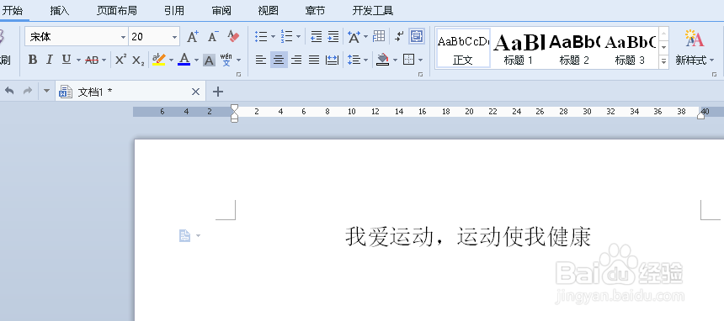Image resolution: width=724 pixels, height=321 pixels.
Task: Apply yellow text highlight color
Action: (x=159, y=60)
